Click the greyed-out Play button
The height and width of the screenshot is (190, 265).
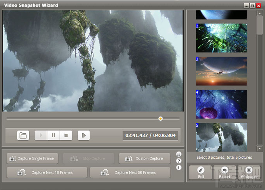click(41, 135)
